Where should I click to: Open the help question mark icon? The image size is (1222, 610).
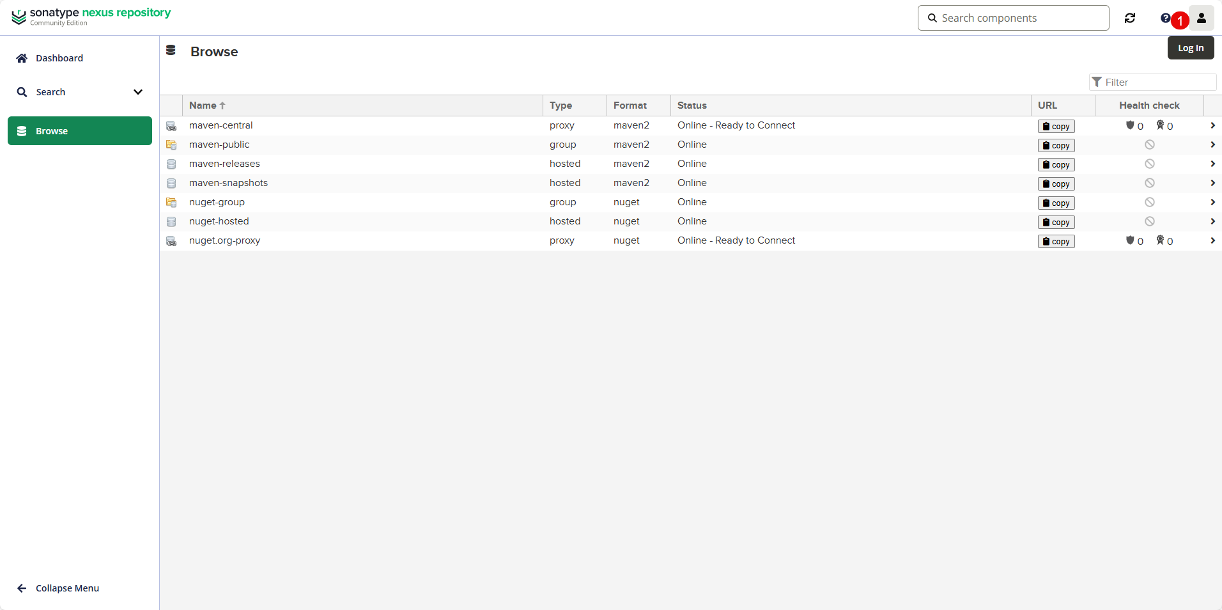coord(1165,18)
